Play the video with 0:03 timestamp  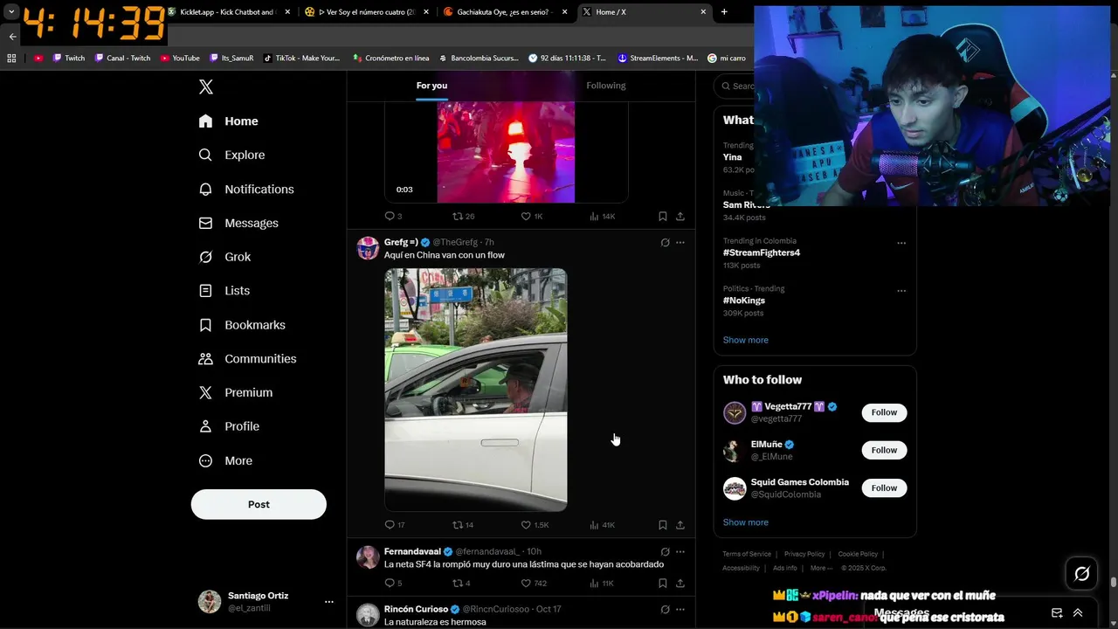(x=506, y=152)
